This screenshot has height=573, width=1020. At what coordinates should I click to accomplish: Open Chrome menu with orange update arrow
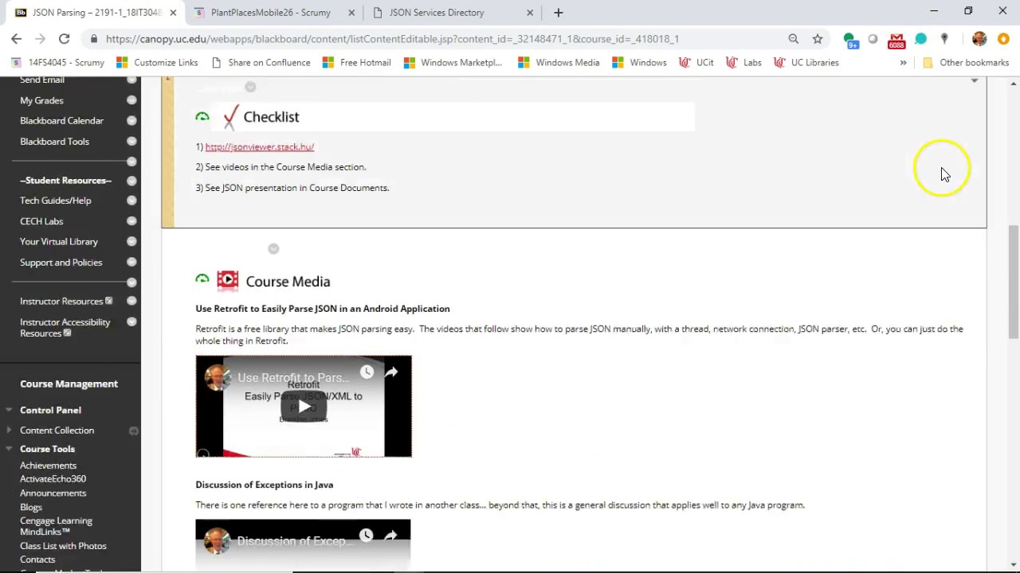click(x=1003, y=39)
